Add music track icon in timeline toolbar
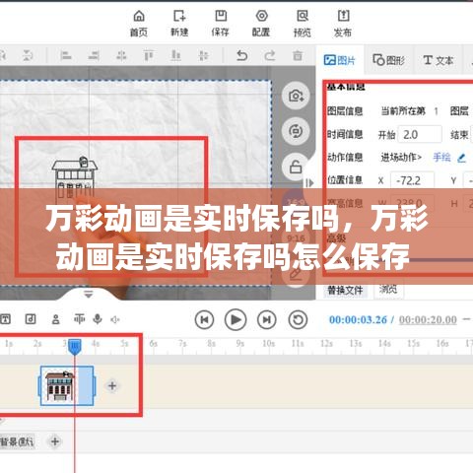This screenshot has height=473, width=473. [x=31, y=319]
